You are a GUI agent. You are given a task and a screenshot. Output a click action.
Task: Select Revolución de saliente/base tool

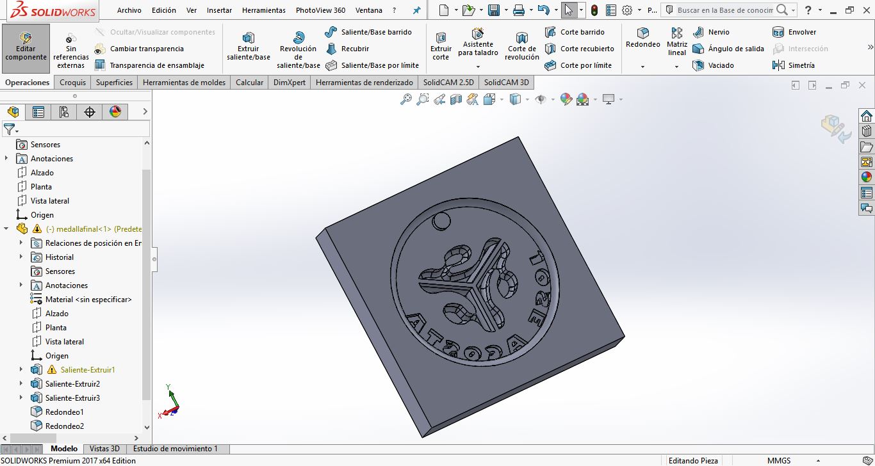[x=298, y=50]
